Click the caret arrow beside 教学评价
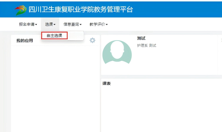222x132 pixels. [x=107, y=25]
